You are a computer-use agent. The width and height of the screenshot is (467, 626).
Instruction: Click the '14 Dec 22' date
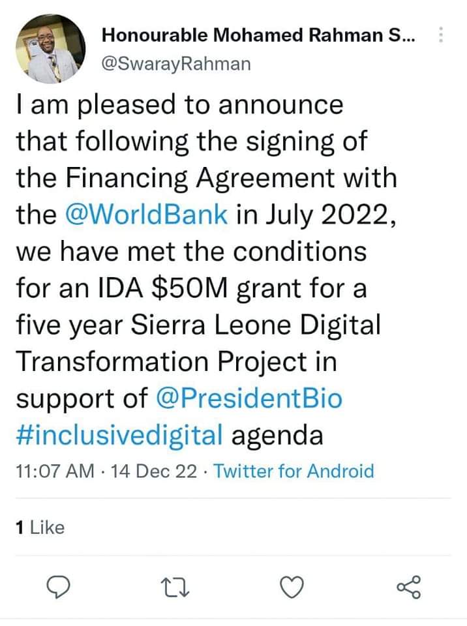pos(154,471)
